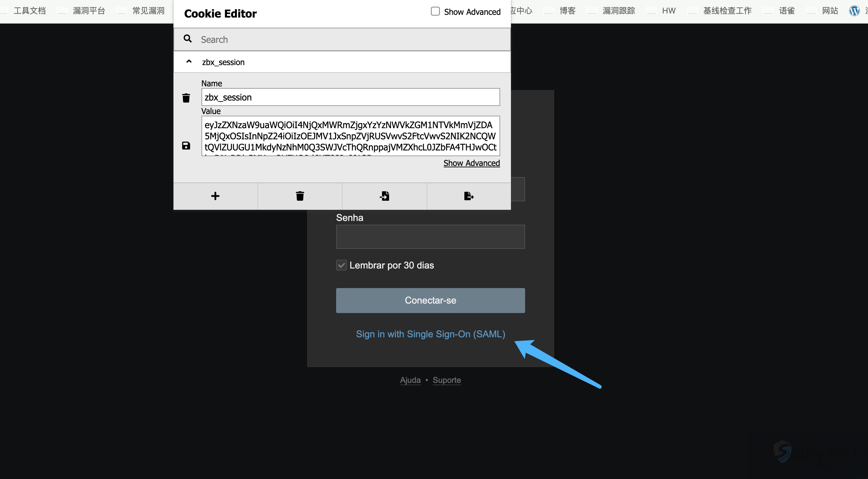Click the Export cookies icon
The width and height of the screenshot is (868, 479).
click(x=469, y=196)
